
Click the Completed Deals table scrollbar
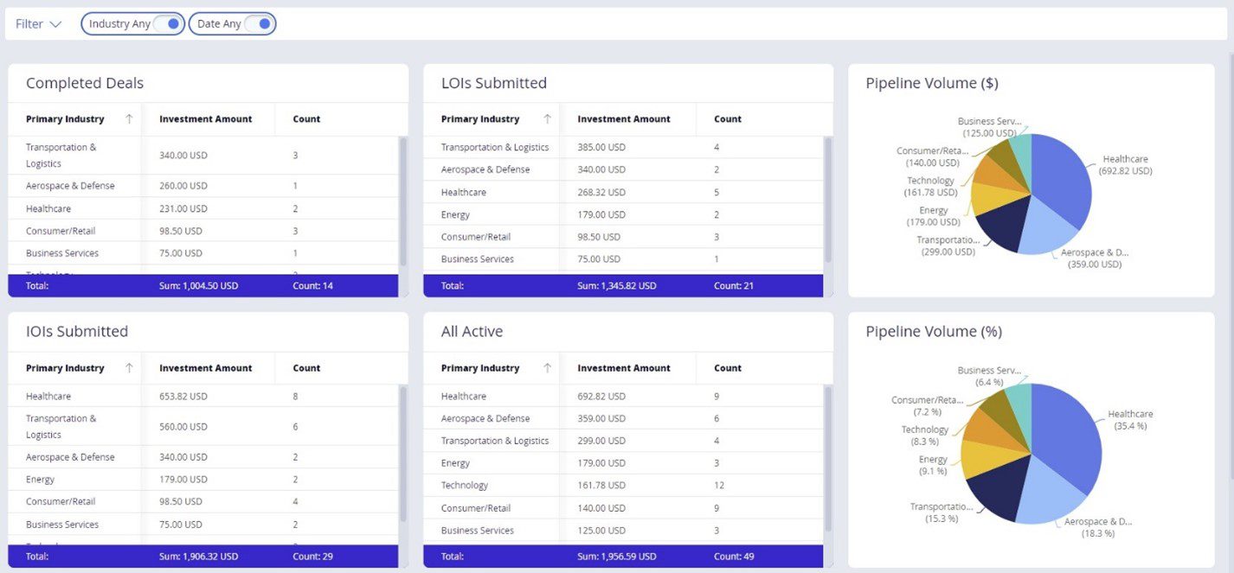(403, 201)
